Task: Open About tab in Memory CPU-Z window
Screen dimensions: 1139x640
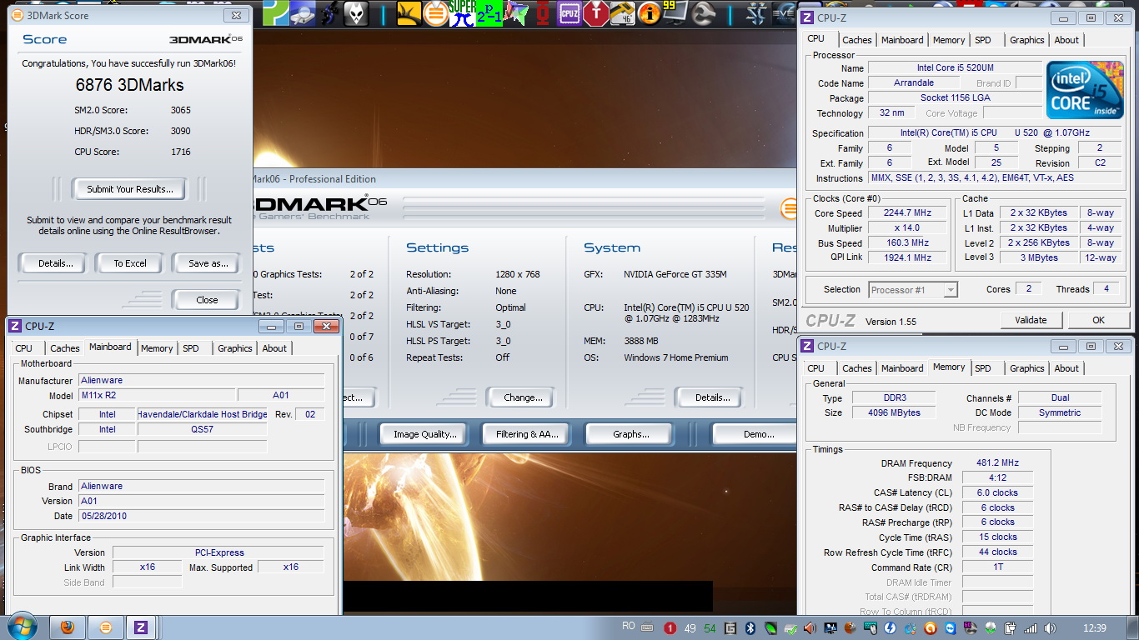Action: (1066, 368)
